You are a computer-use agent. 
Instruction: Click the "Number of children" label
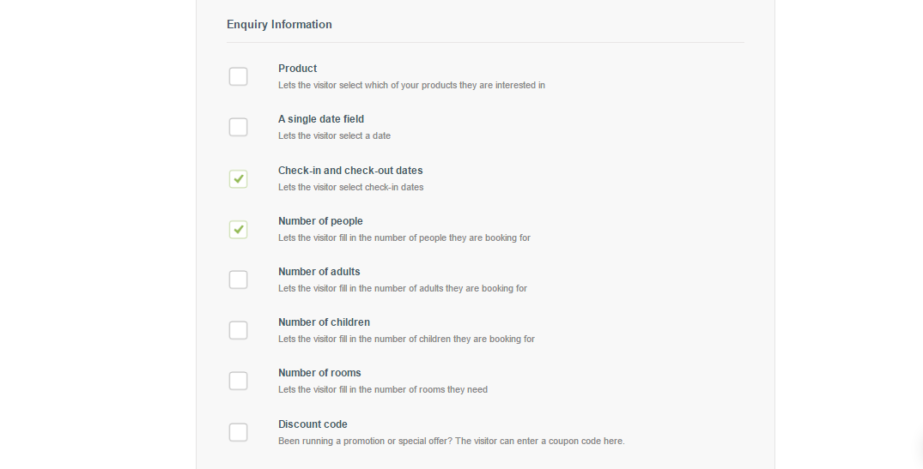pos(324,322)
